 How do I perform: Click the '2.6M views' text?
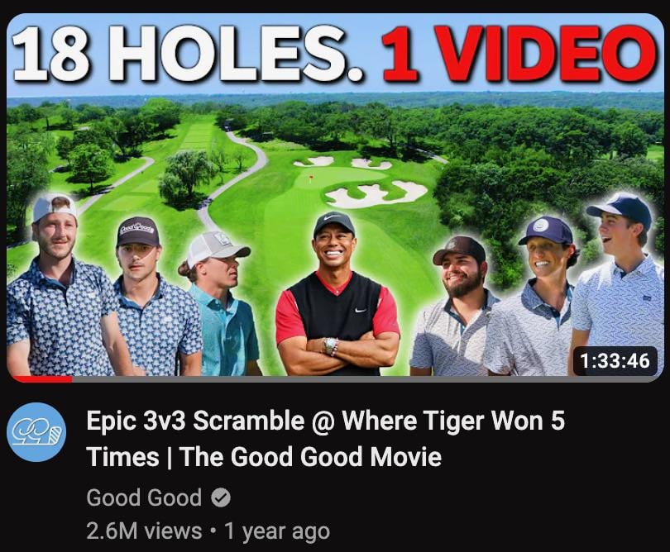pyautogui.click(x=144, y=531)
